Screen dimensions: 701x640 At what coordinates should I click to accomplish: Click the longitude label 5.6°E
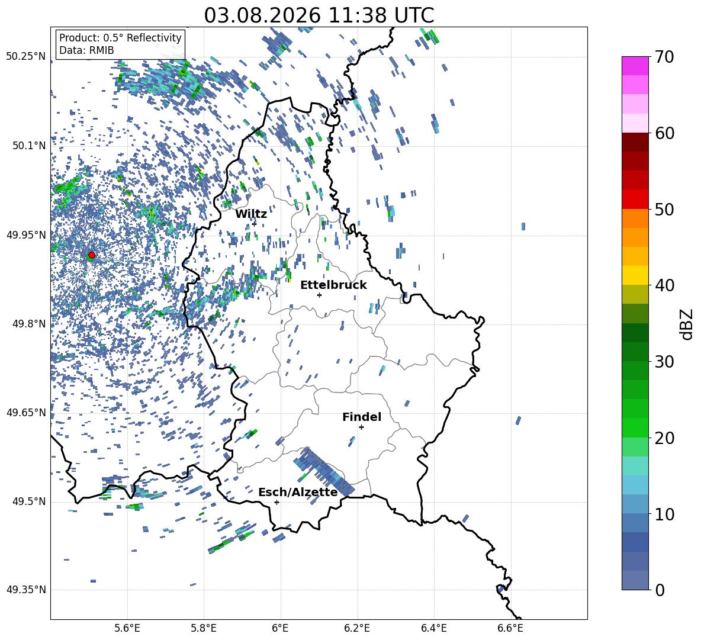(x=127, y=628)
